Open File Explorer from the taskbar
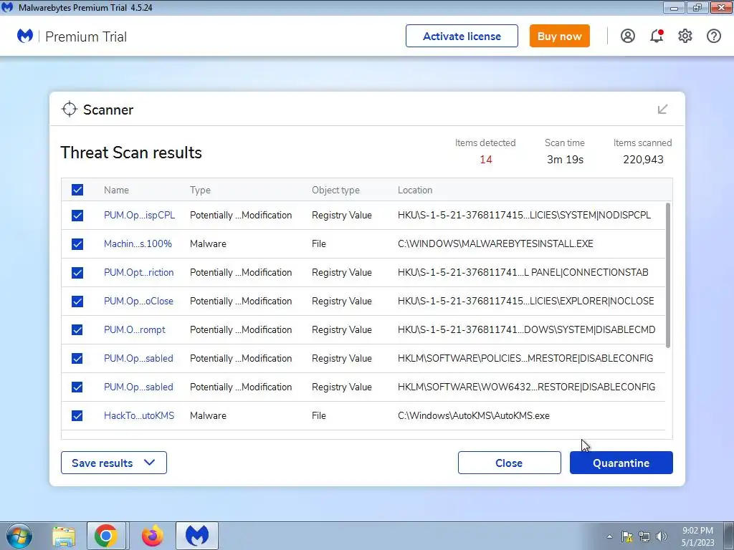734x550 pixels. (x=64, y=536)
